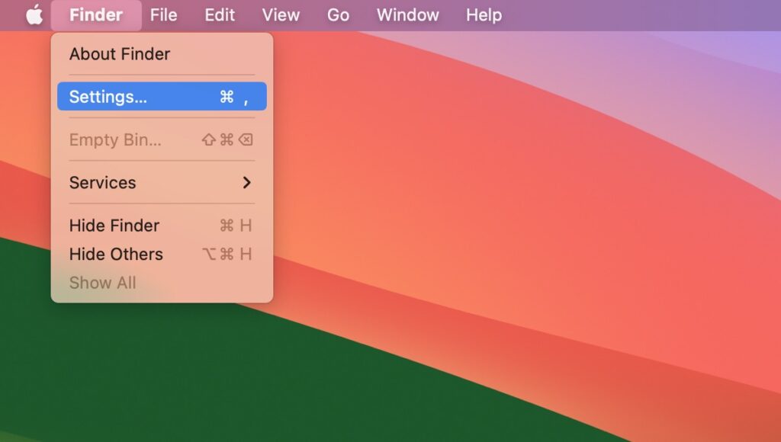Click the Show All menu entry
Image resolution: width=781 pixels, height=442 pixels.
pyautogui.click(x=162, y=283)
